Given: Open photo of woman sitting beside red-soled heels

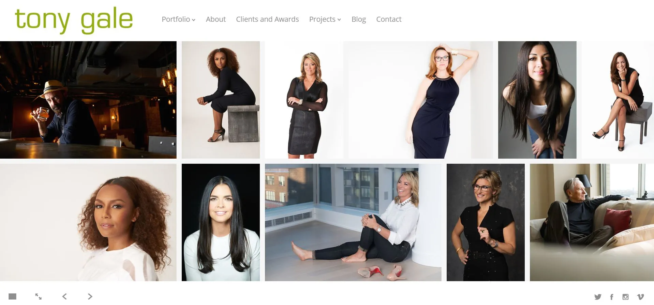Looking at the screenshot, I should [353, 222].
